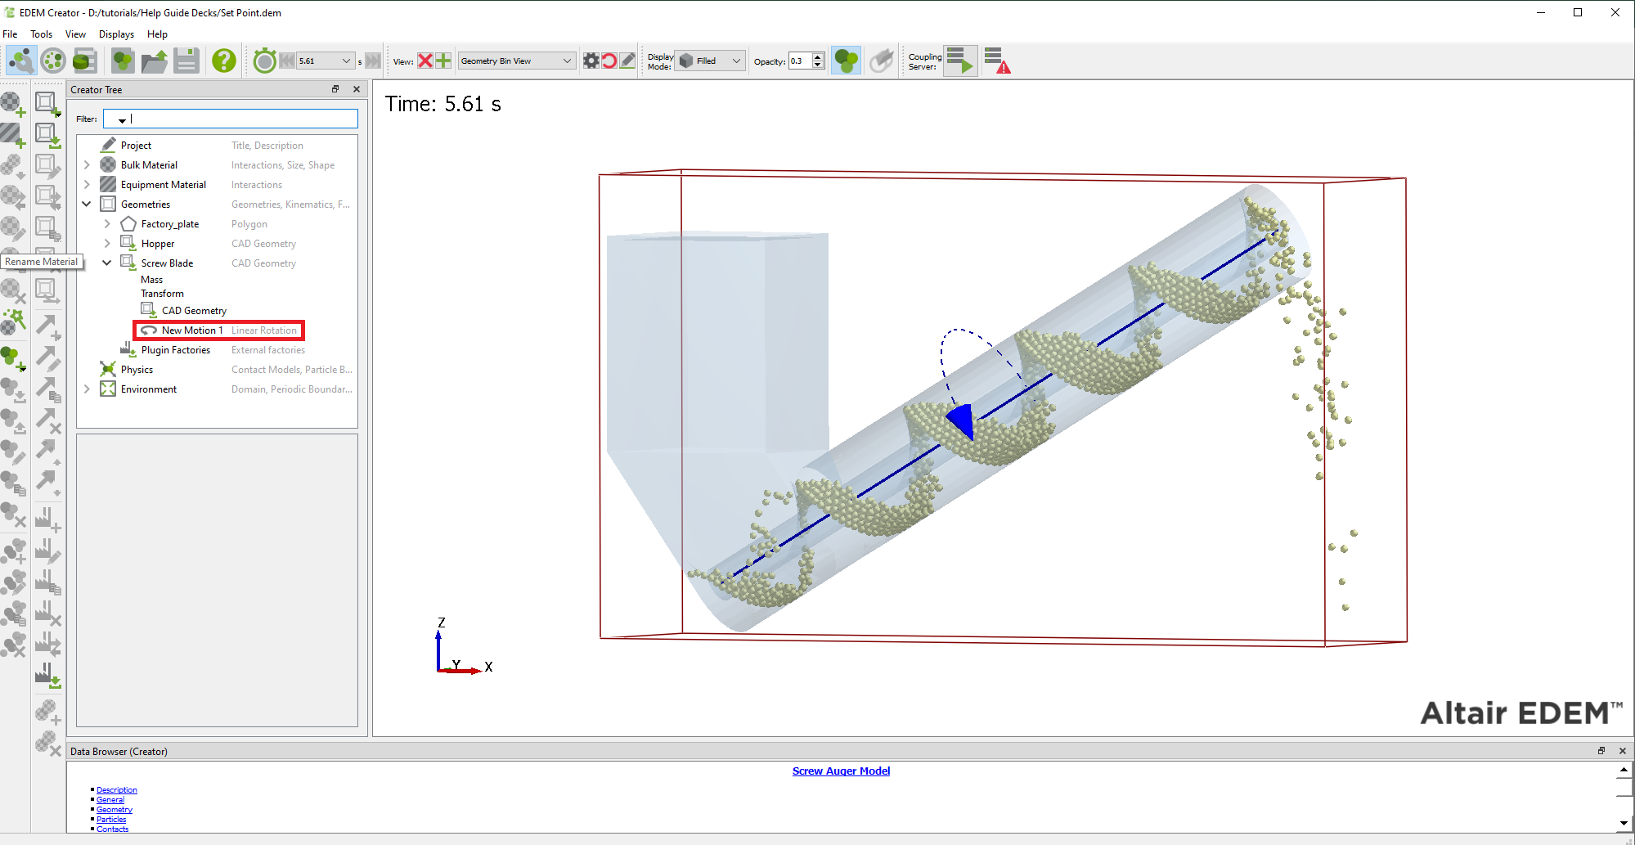The height and width of the screenshot is (845, 1635).
Task: Click the Save floppy disk toolbar icon
Action: pos(186,61)
